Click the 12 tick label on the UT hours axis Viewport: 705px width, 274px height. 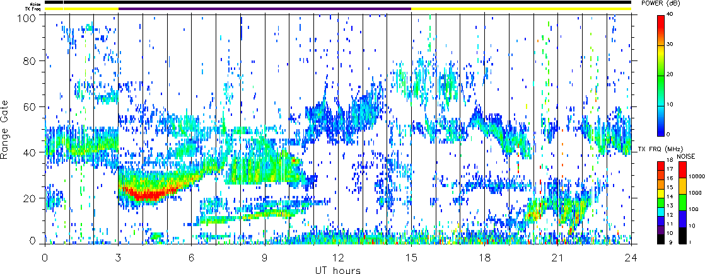(338, 259)
